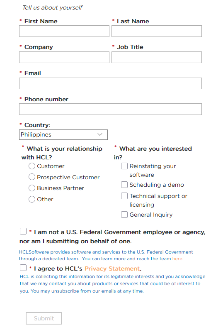
Task: Select the Business Partner radio button
Action: click(32, 188)
